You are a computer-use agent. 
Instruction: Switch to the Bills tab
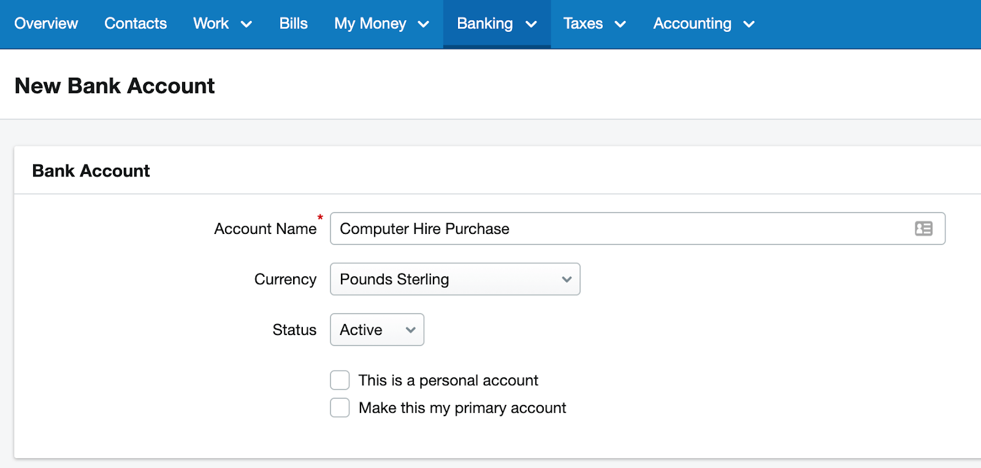point(294,24)
